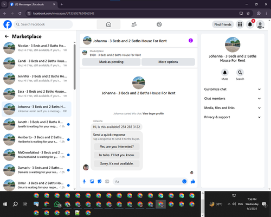
Task: Click the choose sticker icon
Action: pyautogui.click(x=100, y=181)
